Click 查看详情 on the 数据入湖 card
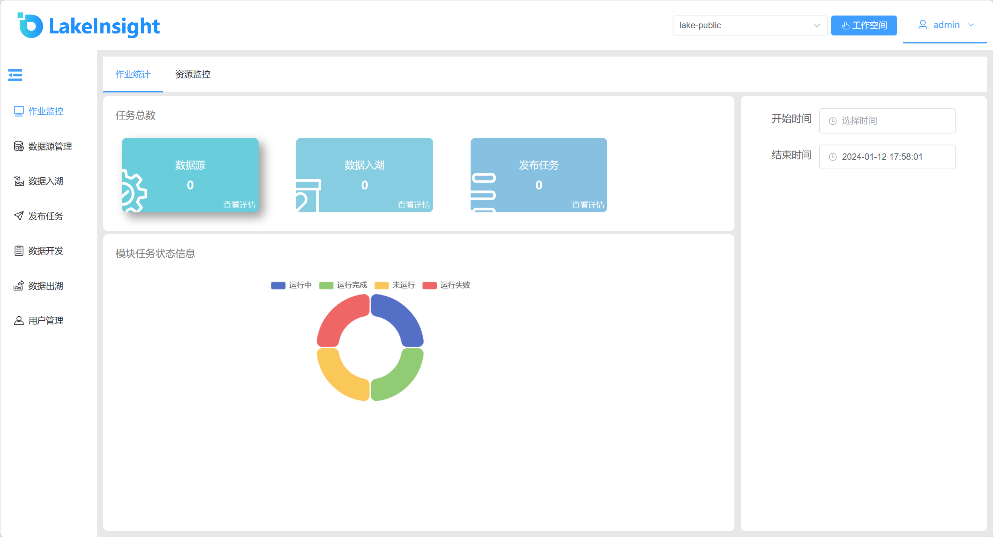993x537 pixels. [x=414, y=205]
